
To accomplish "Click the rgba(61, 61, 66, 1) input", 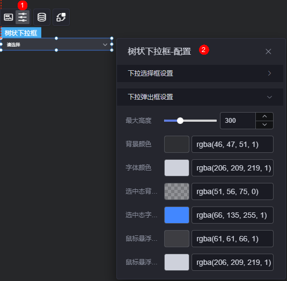I will [x=232, y=239].
